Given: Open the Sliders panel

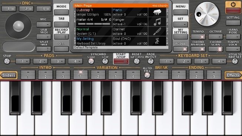Looking at the screenshot, I should 9,75.
